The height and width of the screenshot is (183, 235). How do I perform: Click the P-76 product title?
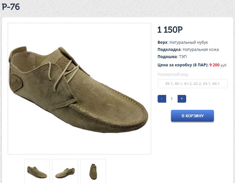(11, 7)
